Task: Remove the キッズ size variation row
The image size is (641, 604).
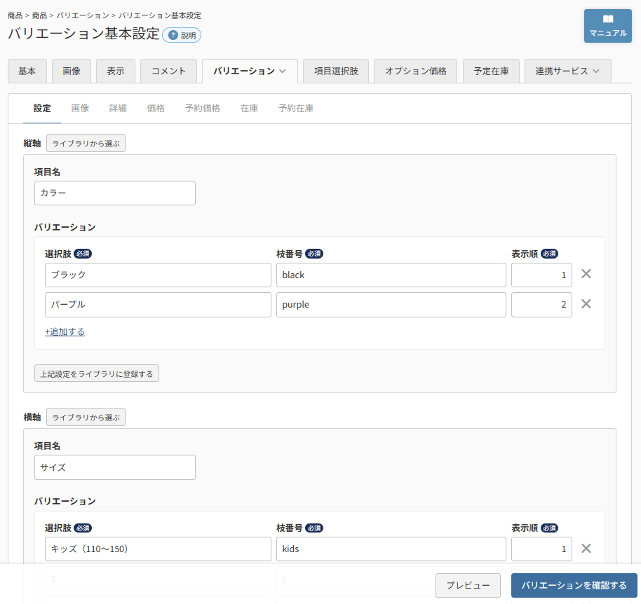Action: click(586, 549)
